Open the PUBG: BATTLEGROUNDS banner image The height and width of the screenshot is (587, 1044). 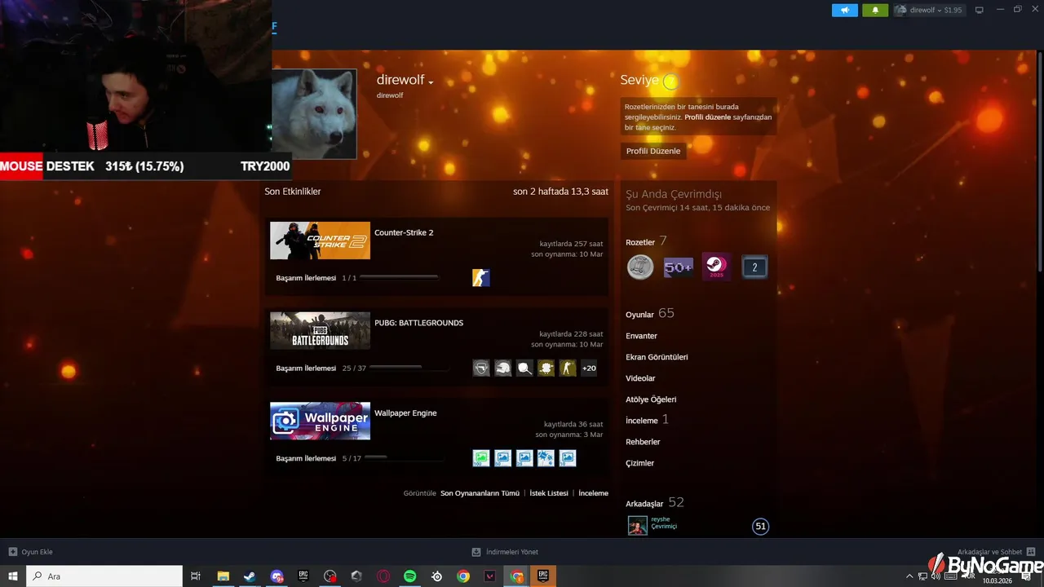(320, 330)
